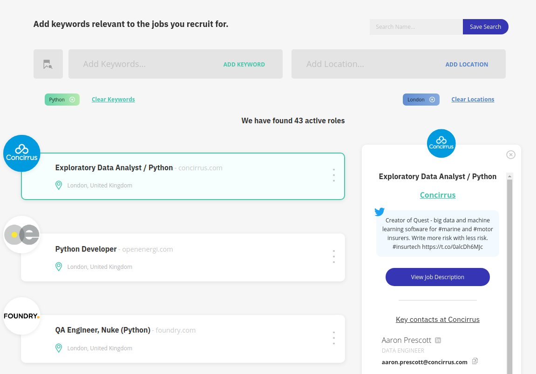Screen dimensions: 536x374
Task: Click ADD LOCATION button
Action: (x=467, y=65)
